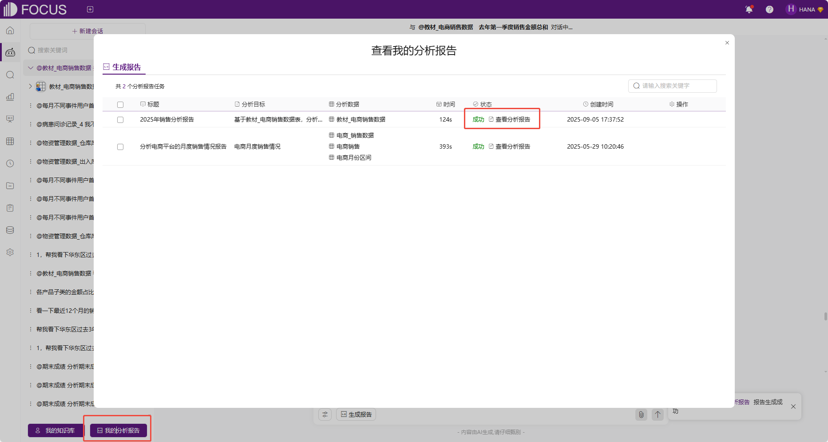Check the checkbox for 分析电商平台的月度销售情况报告 row

tap(120, 146)
